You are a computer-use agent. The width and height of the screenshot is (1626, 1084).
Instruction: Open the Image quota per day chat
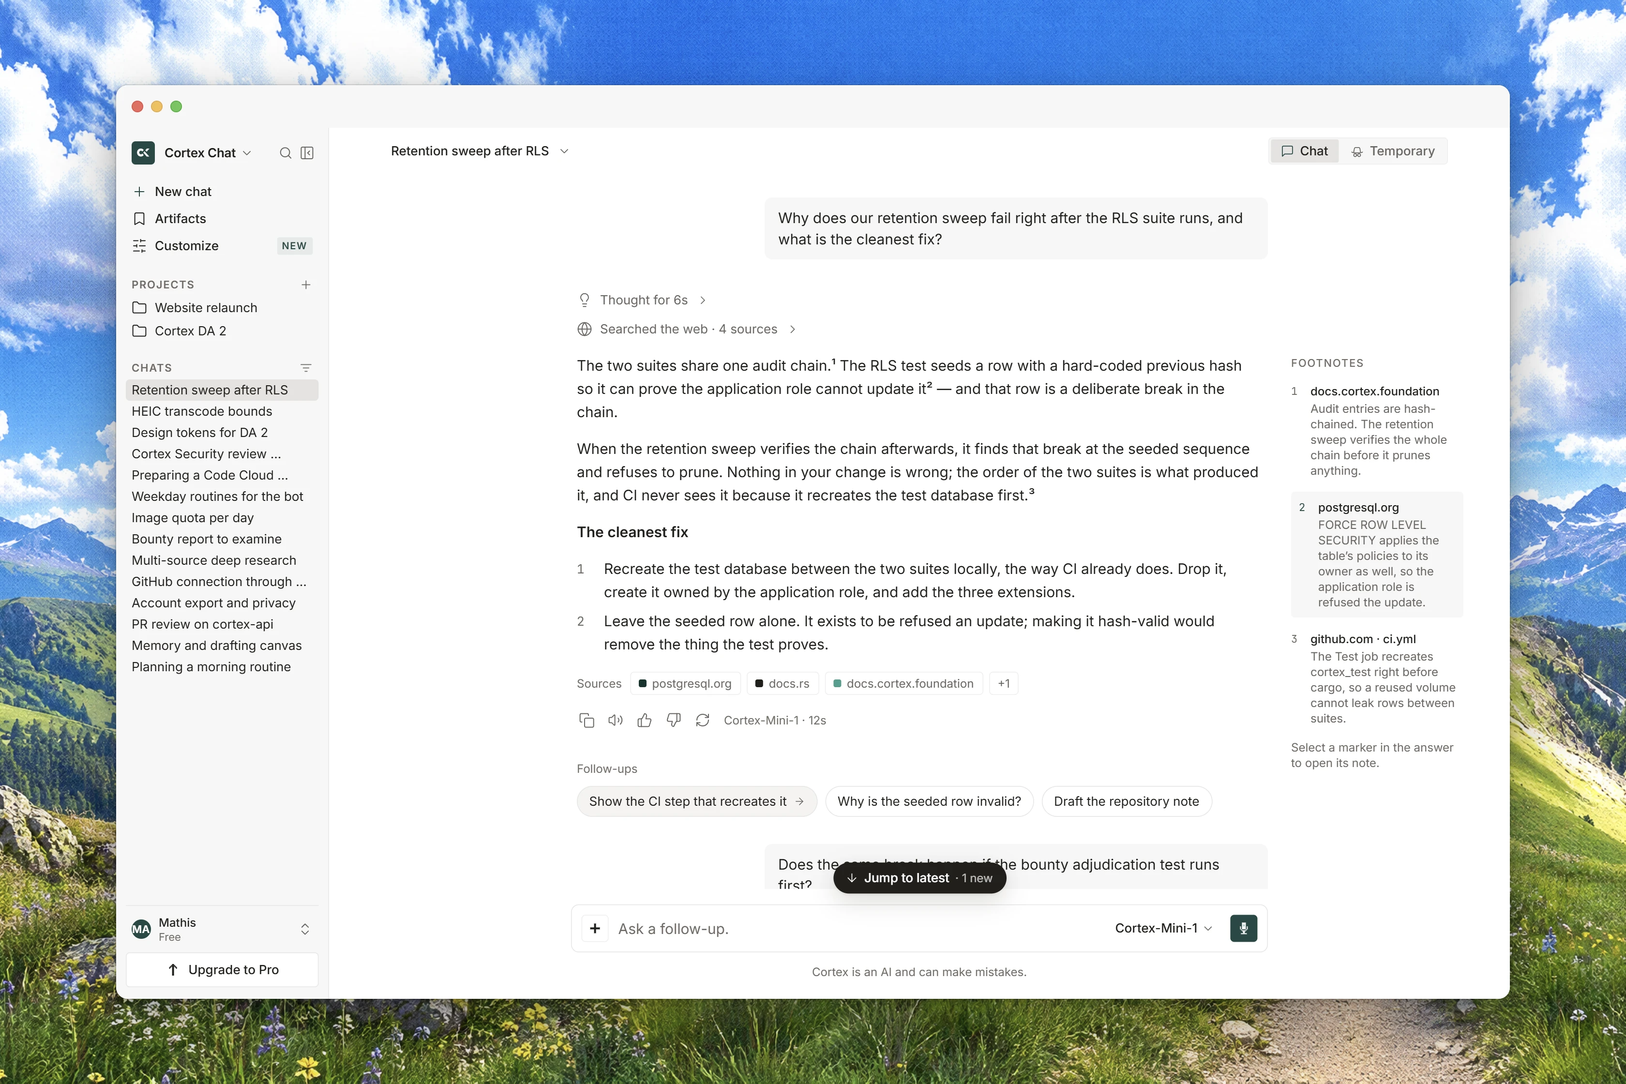[222, 518]
